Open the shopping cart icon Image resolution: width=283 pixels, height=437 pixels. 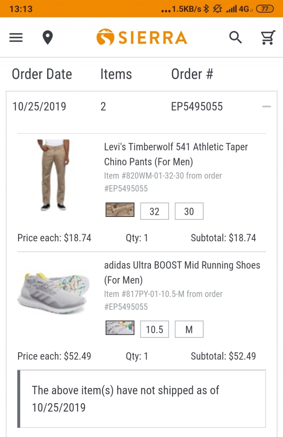268,38
